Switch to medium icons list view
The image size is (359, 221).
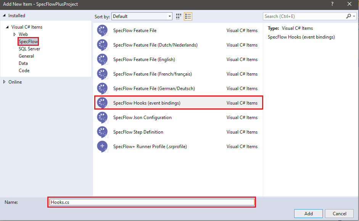pos(188,16)
